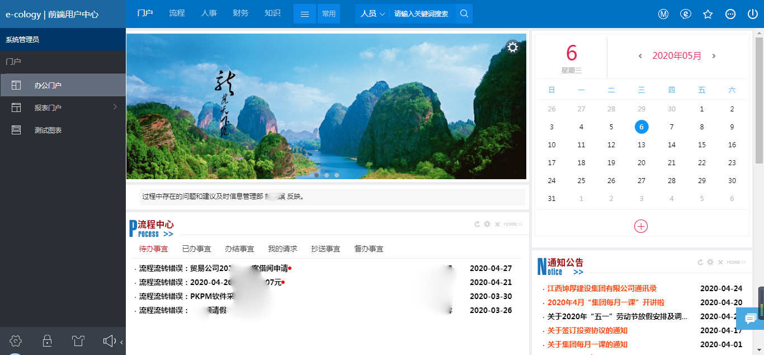764x355 pixels.
Task: Select 测试图表 in the sidebar
Action: pos(63,130)
